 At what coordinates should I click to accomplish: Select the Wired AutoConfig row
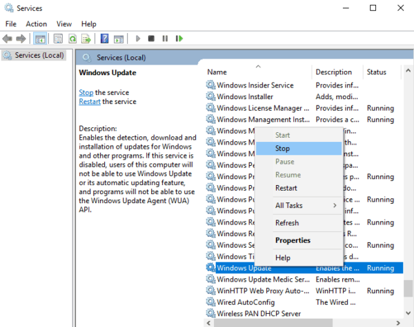304,302
